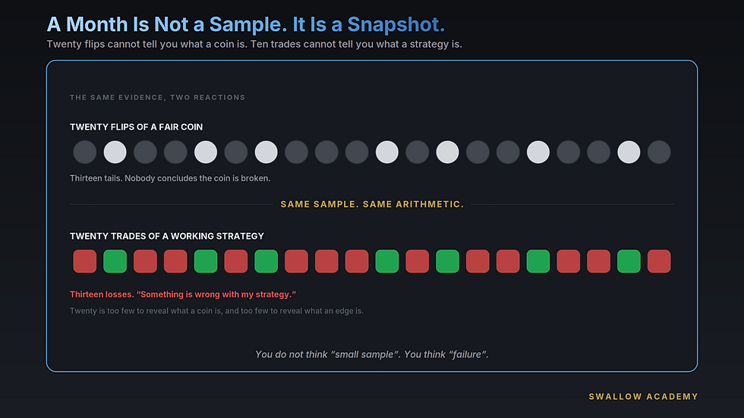Click the seventh trade square, a green one
This screenshot has height=418, width=744.
[x=266, y=261]
